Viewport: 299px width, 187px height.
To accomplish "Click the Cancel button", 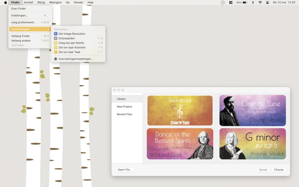I will coord(263,170).
